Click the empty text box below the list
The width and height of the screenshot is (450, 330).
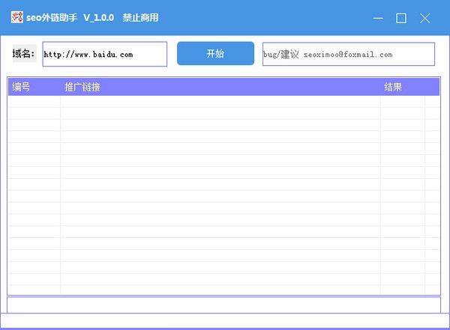[223, 305]
